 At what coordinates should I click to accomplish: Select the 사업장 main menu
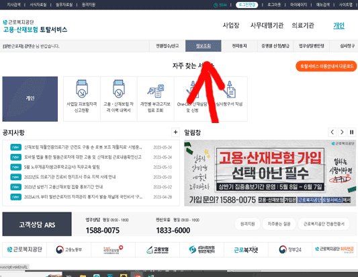(231, 25)
